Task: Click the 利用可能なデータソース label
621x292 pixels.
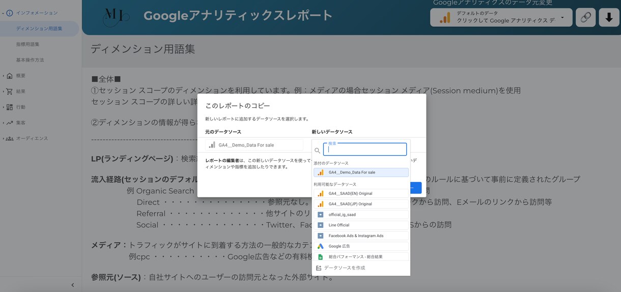Action: pyautogui.click(x=335, y=184)
